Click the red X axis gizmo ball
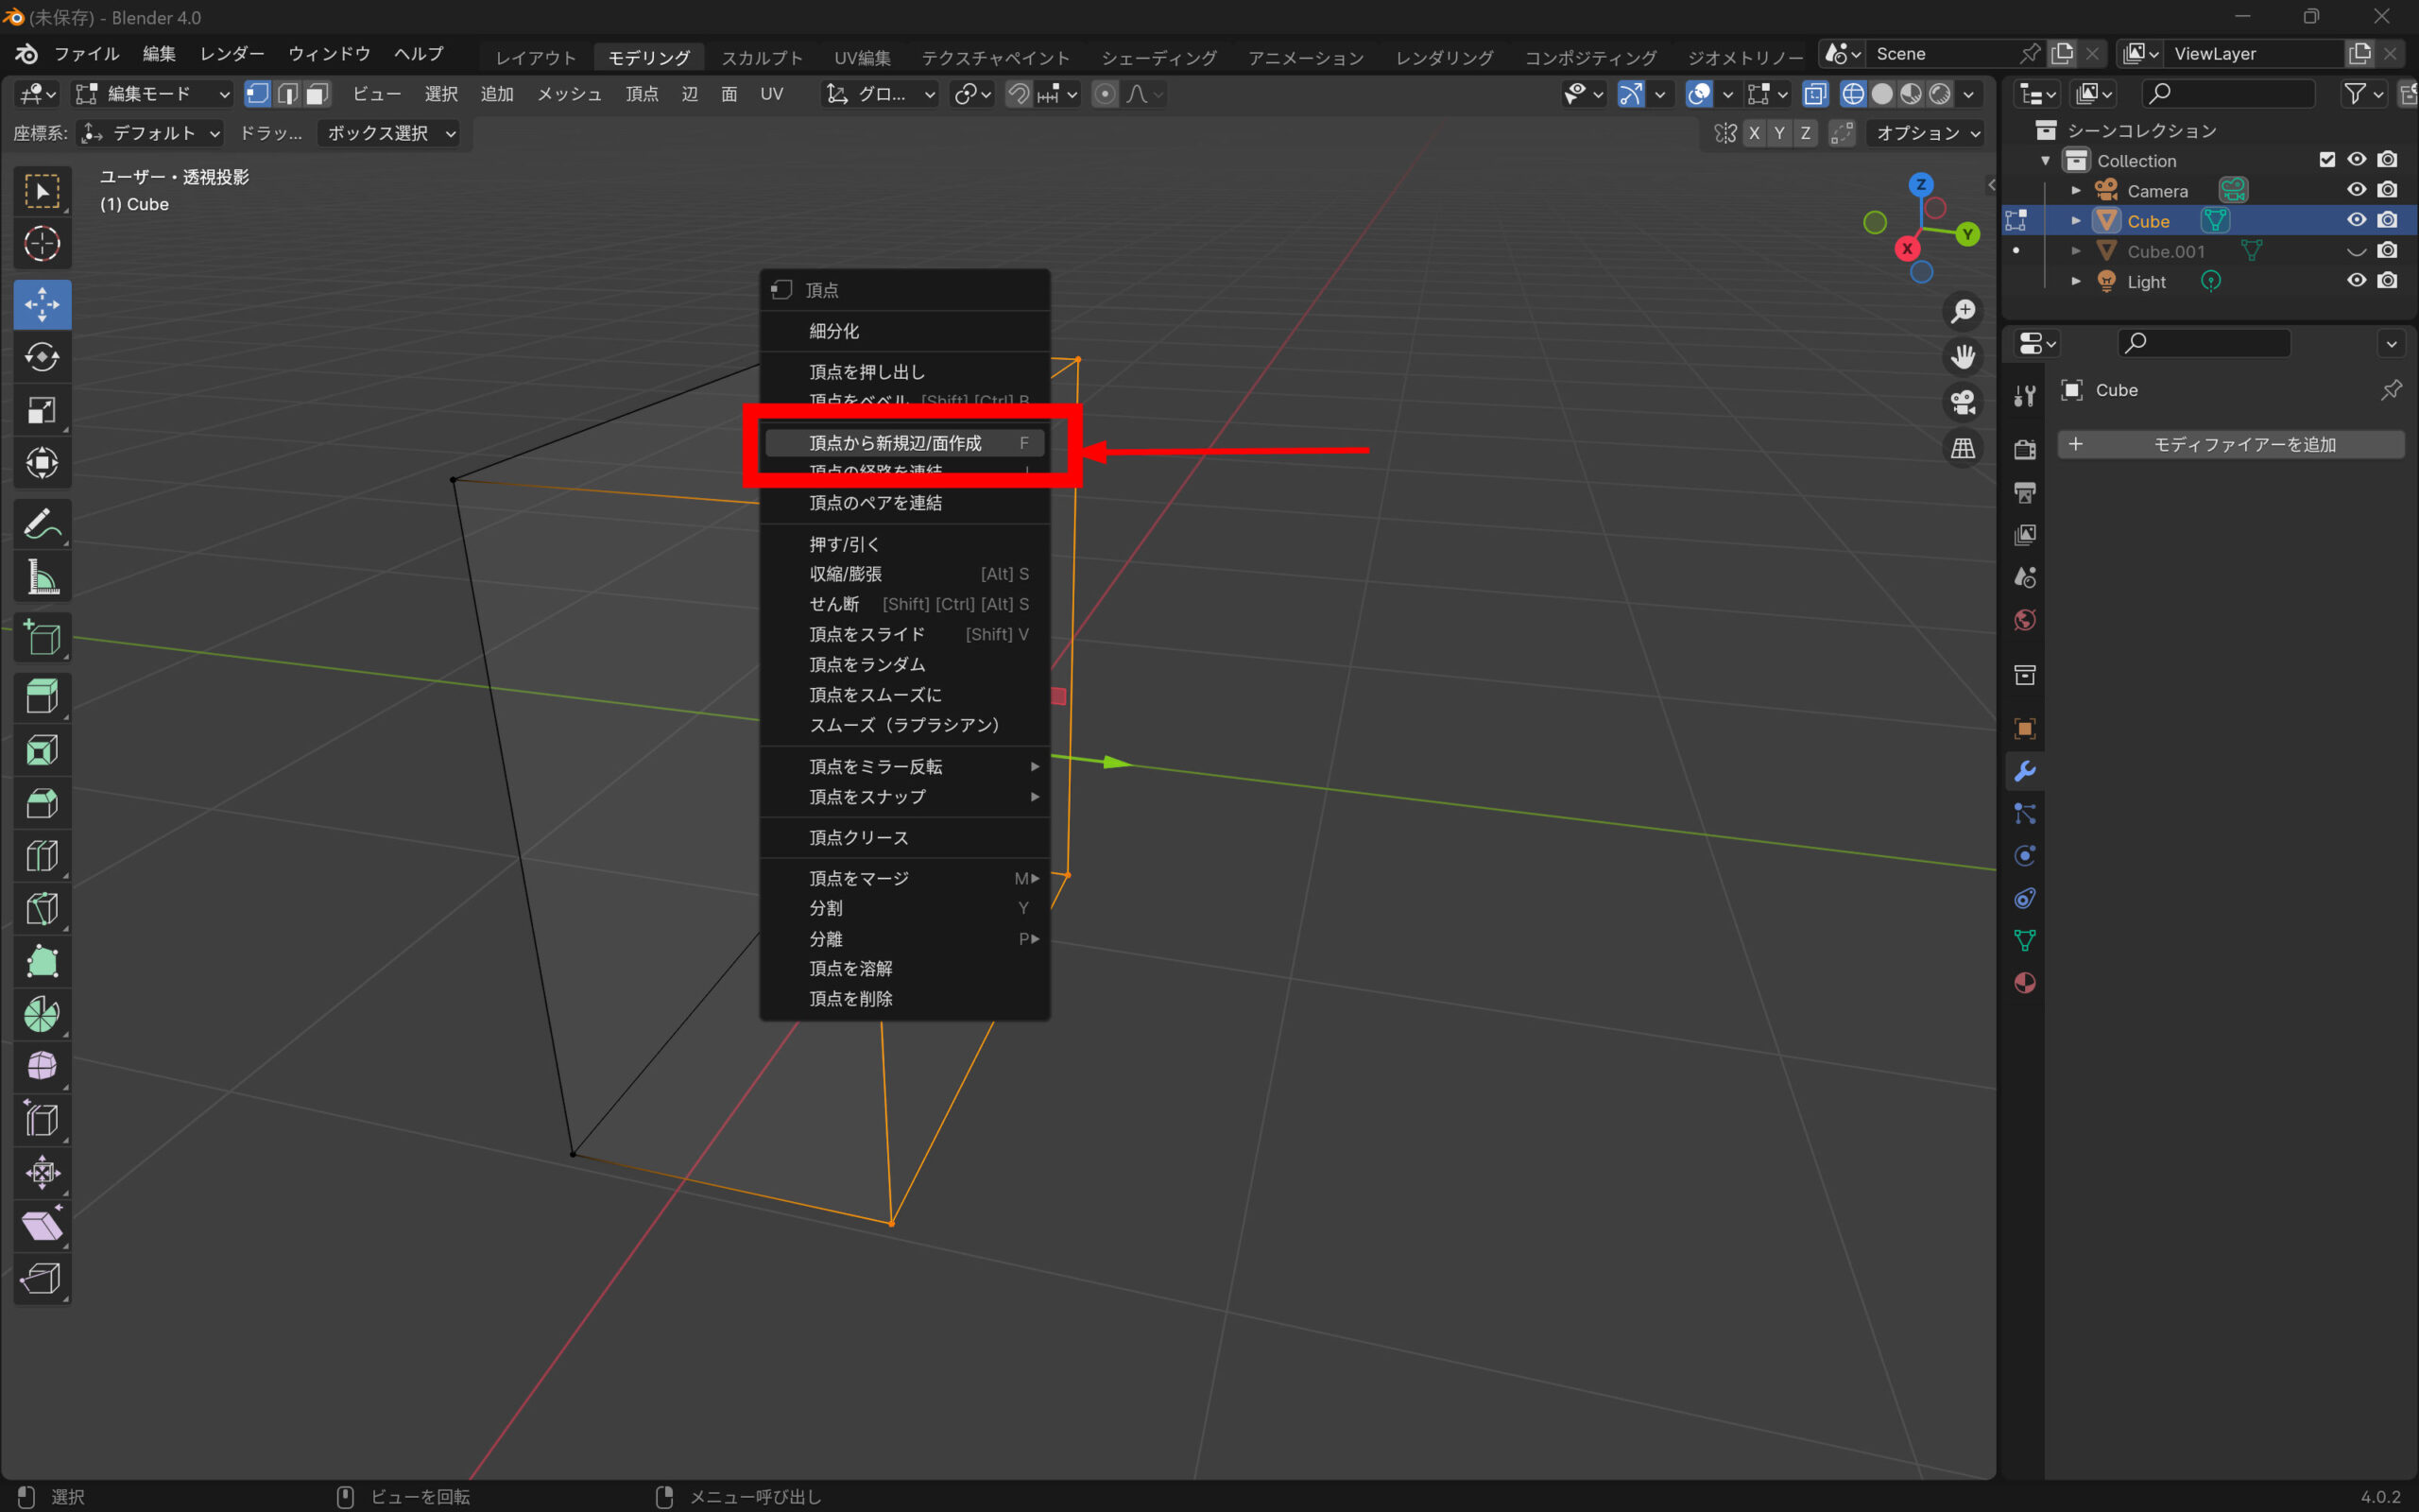2419x1512 pixels. 1906,249
